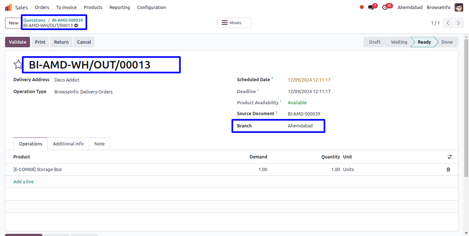
Task: Click Add a line in Operations
Action: (x=23, y=182)
